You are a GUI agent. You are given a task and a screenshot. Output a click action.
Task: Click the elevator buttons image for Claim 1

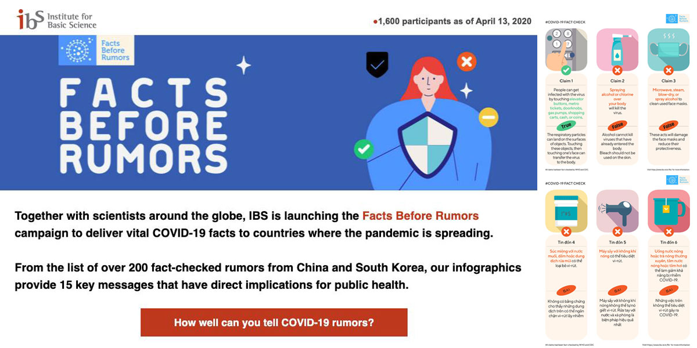point(566,50)
